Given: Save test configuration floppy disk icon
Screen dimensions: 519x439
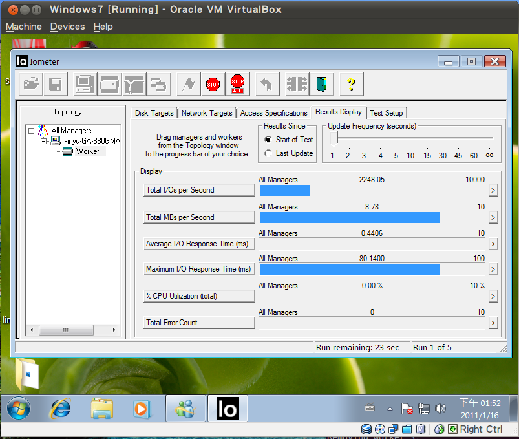Looking at the screenshot, I should [56, 84].
